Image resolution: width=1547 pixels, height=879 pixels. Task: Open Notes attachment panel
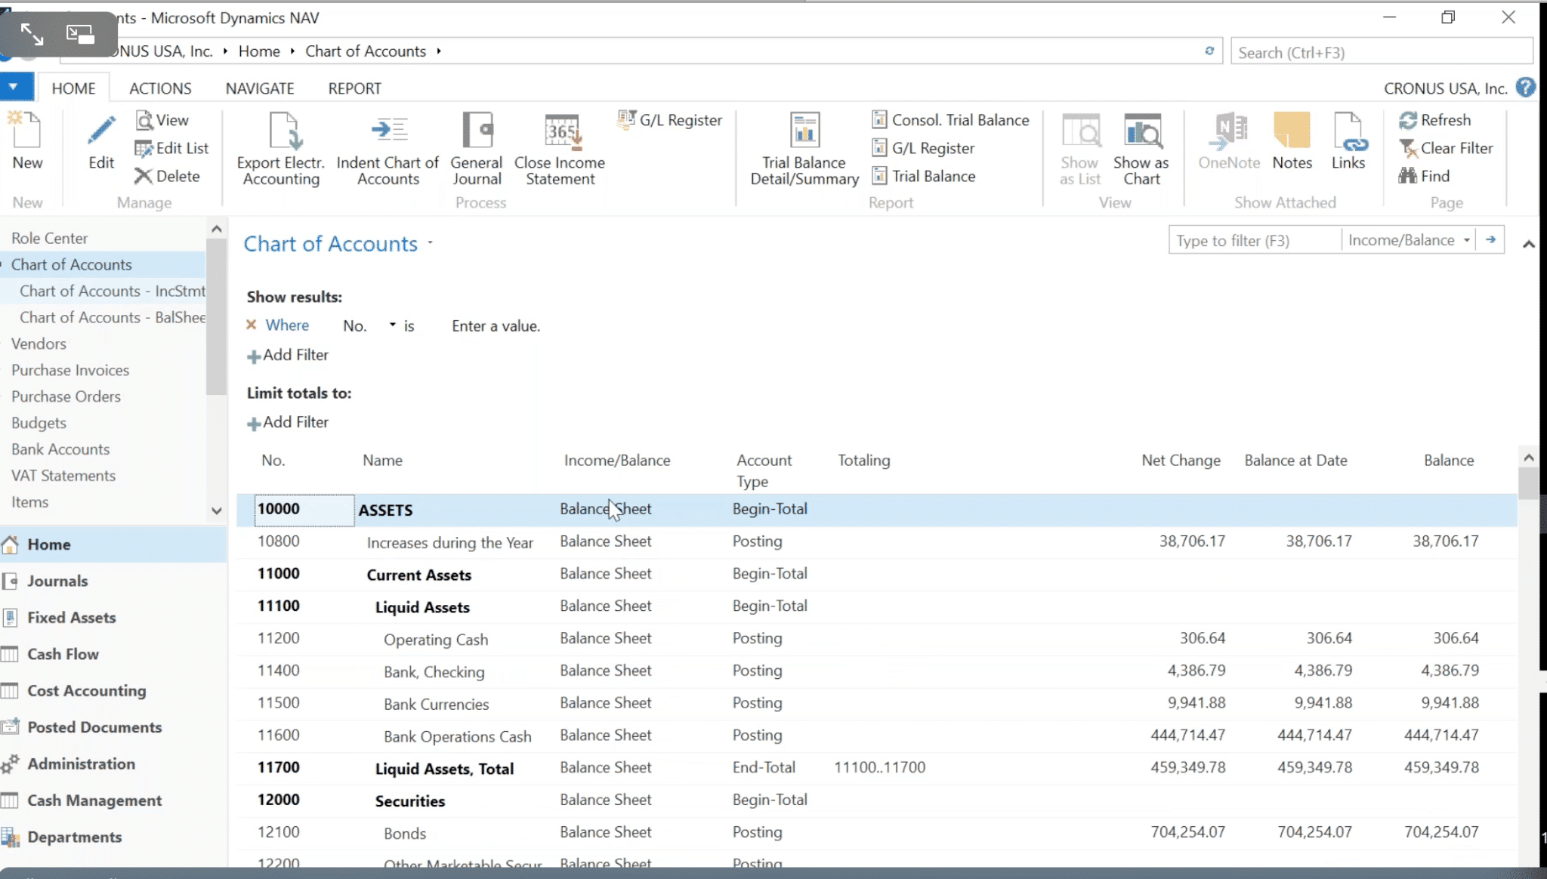1292,140
